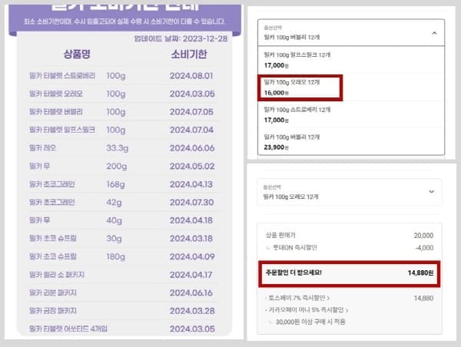Click the '밀카 레오' product name
This screenshot has width=461, height=347.
tap(42, 148)
